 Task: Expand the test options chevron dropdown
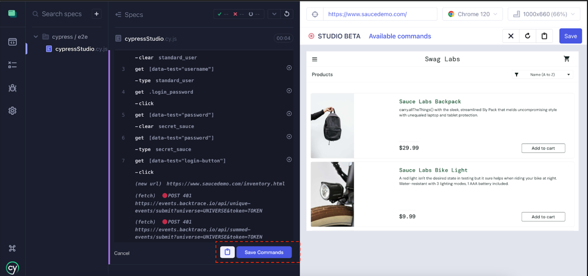click(x=274, y=14)
